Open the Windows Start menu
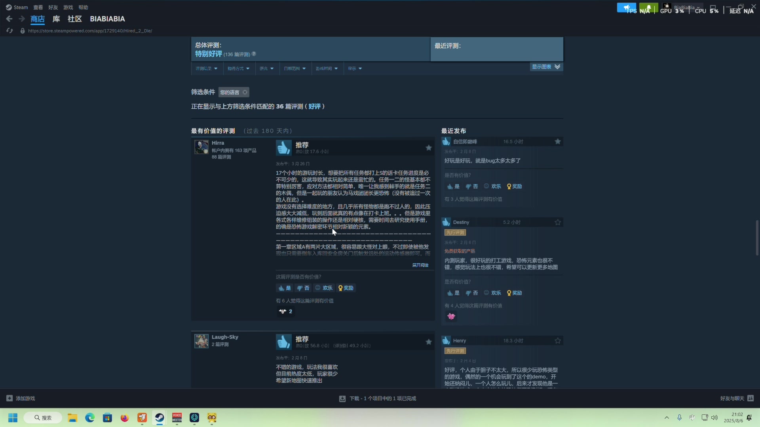The width and height of the screenshot is (760, 427). pyautogui.click(x=13, y=418)
